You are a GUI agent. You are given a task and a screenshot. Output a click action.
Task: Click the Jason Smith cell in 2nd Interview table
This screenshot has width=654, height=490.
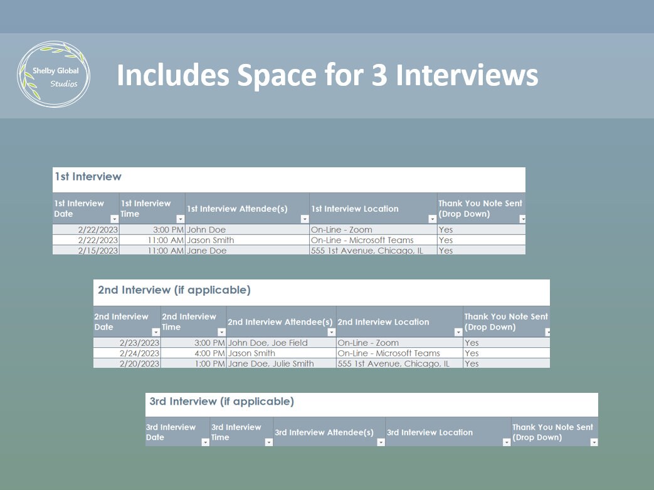click(282, 353)
